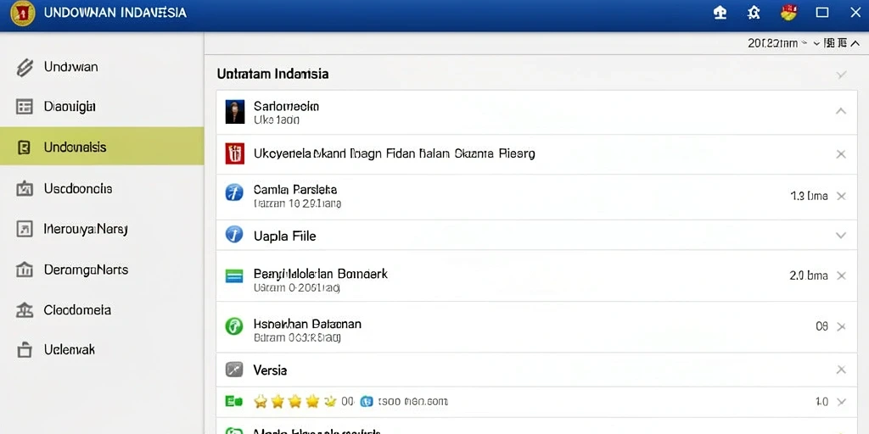
Task: Remove the Hsherhan Dalaonan row with its X
Action: pyautogui.click(x=841, y=327)
